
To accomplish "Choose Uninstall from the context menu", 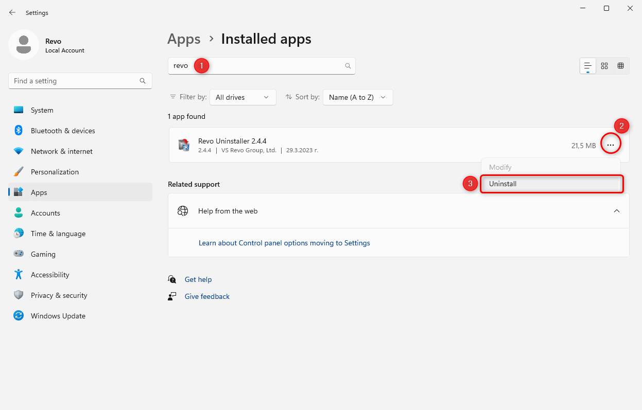I will [x=551, y=184].
